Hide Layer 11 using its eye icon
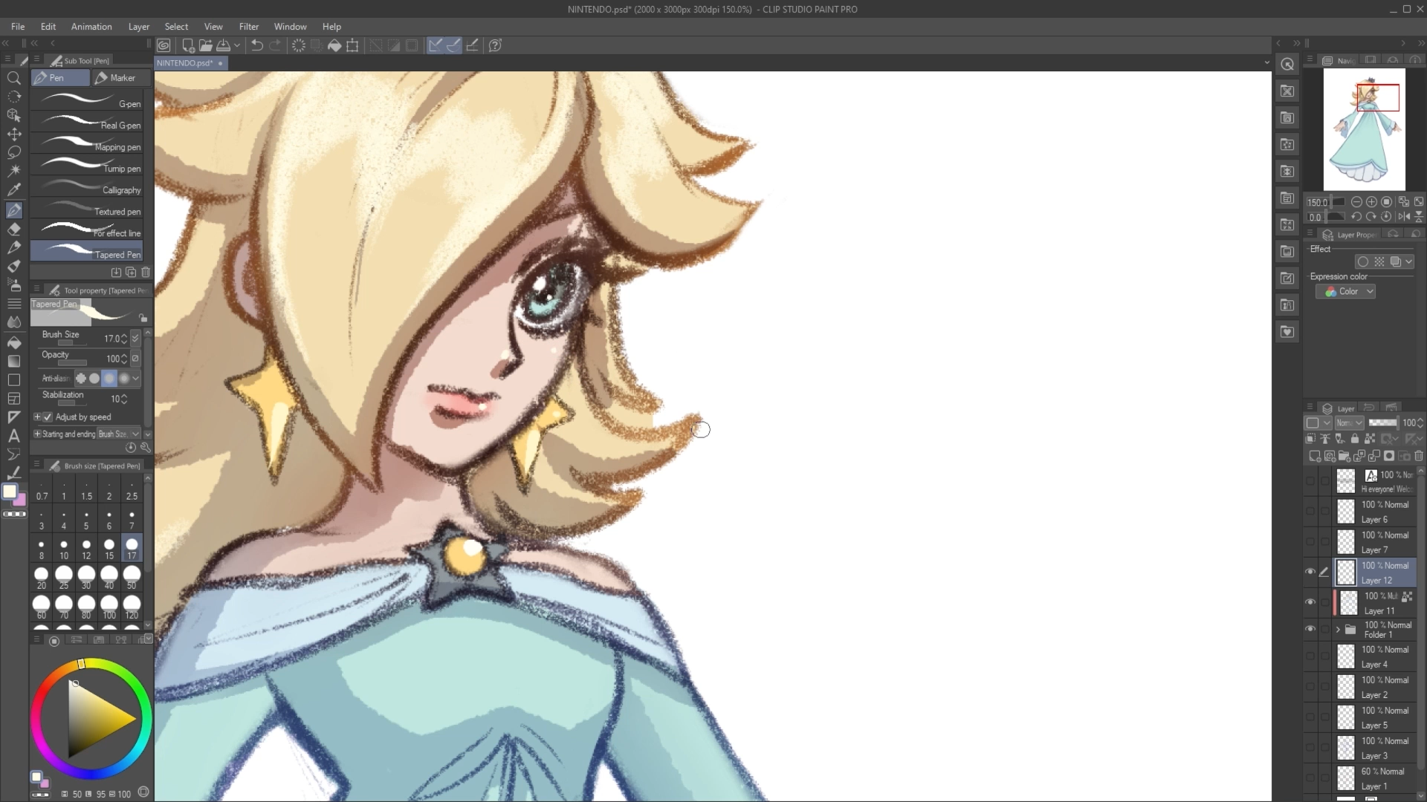1427x802 pixels. click(x=1310, y=602)
